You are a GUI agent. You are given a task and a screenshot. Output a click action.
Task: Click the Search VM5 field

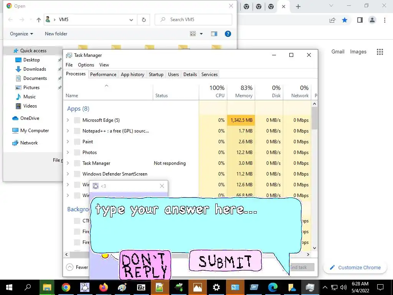193,20
